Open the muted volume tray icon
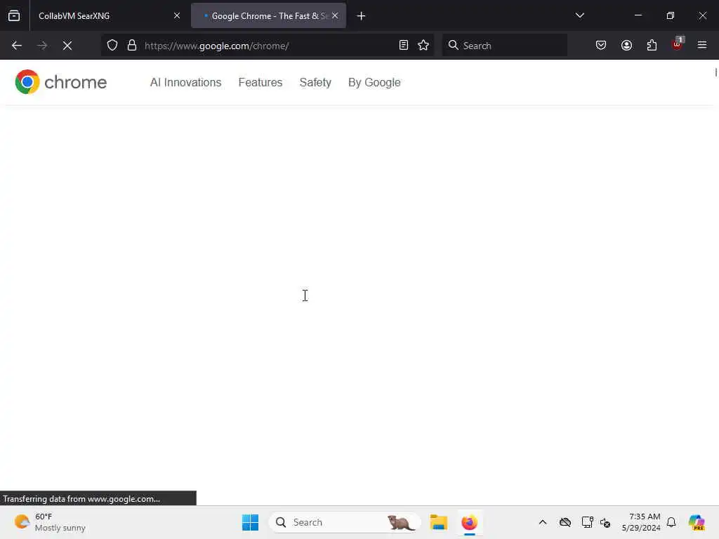719x539 pixels. click(605, 522)
